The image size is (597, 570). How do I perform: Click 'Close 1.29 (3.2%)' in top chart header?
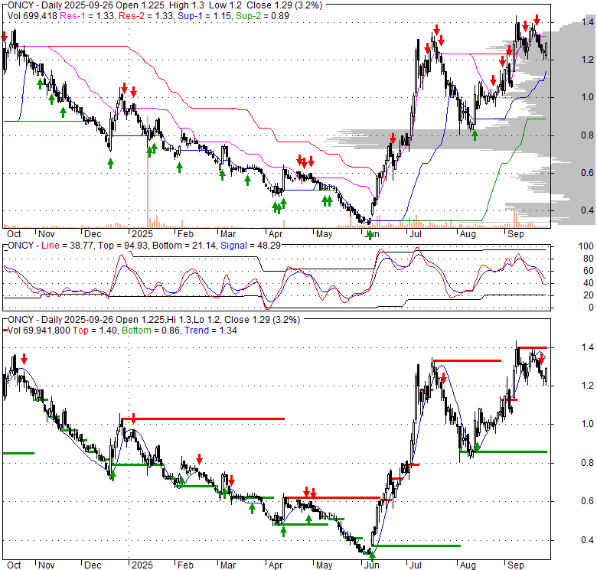(285, 5)
